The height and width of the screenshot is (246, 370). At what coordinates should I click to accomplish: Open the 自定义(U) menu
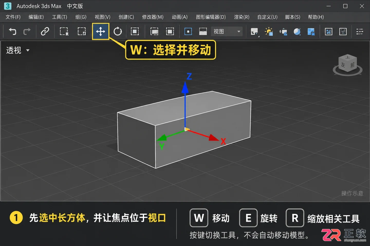pyautogui.click(x=267, y=17)
